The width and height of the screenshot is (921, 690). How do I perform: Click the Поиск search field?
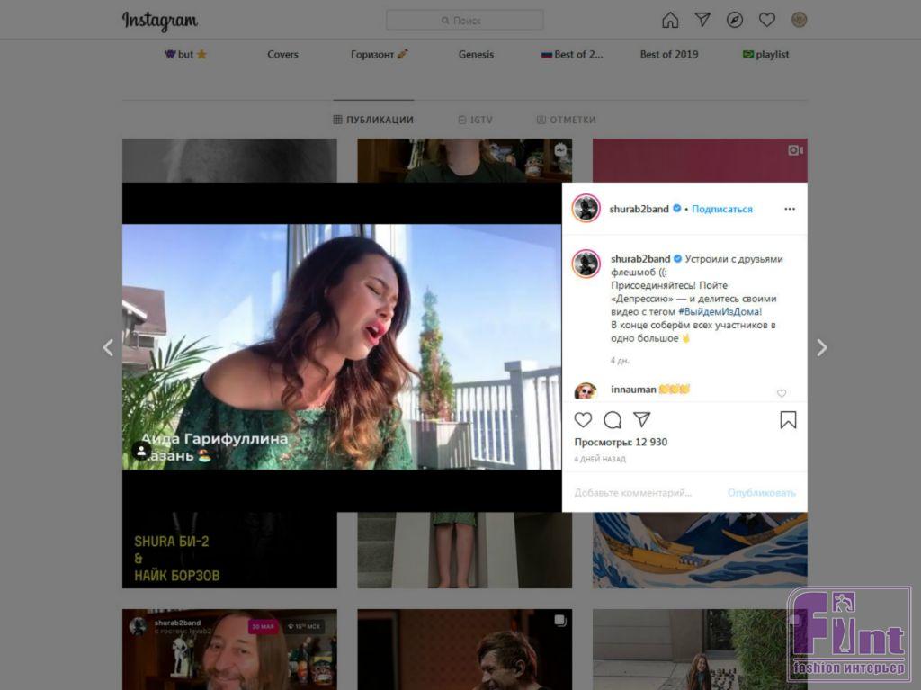tap(465, 20)
